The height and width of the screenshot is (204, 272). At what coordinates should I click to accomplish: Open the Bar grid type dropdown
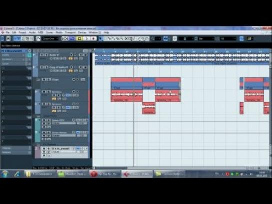(206, 38)
